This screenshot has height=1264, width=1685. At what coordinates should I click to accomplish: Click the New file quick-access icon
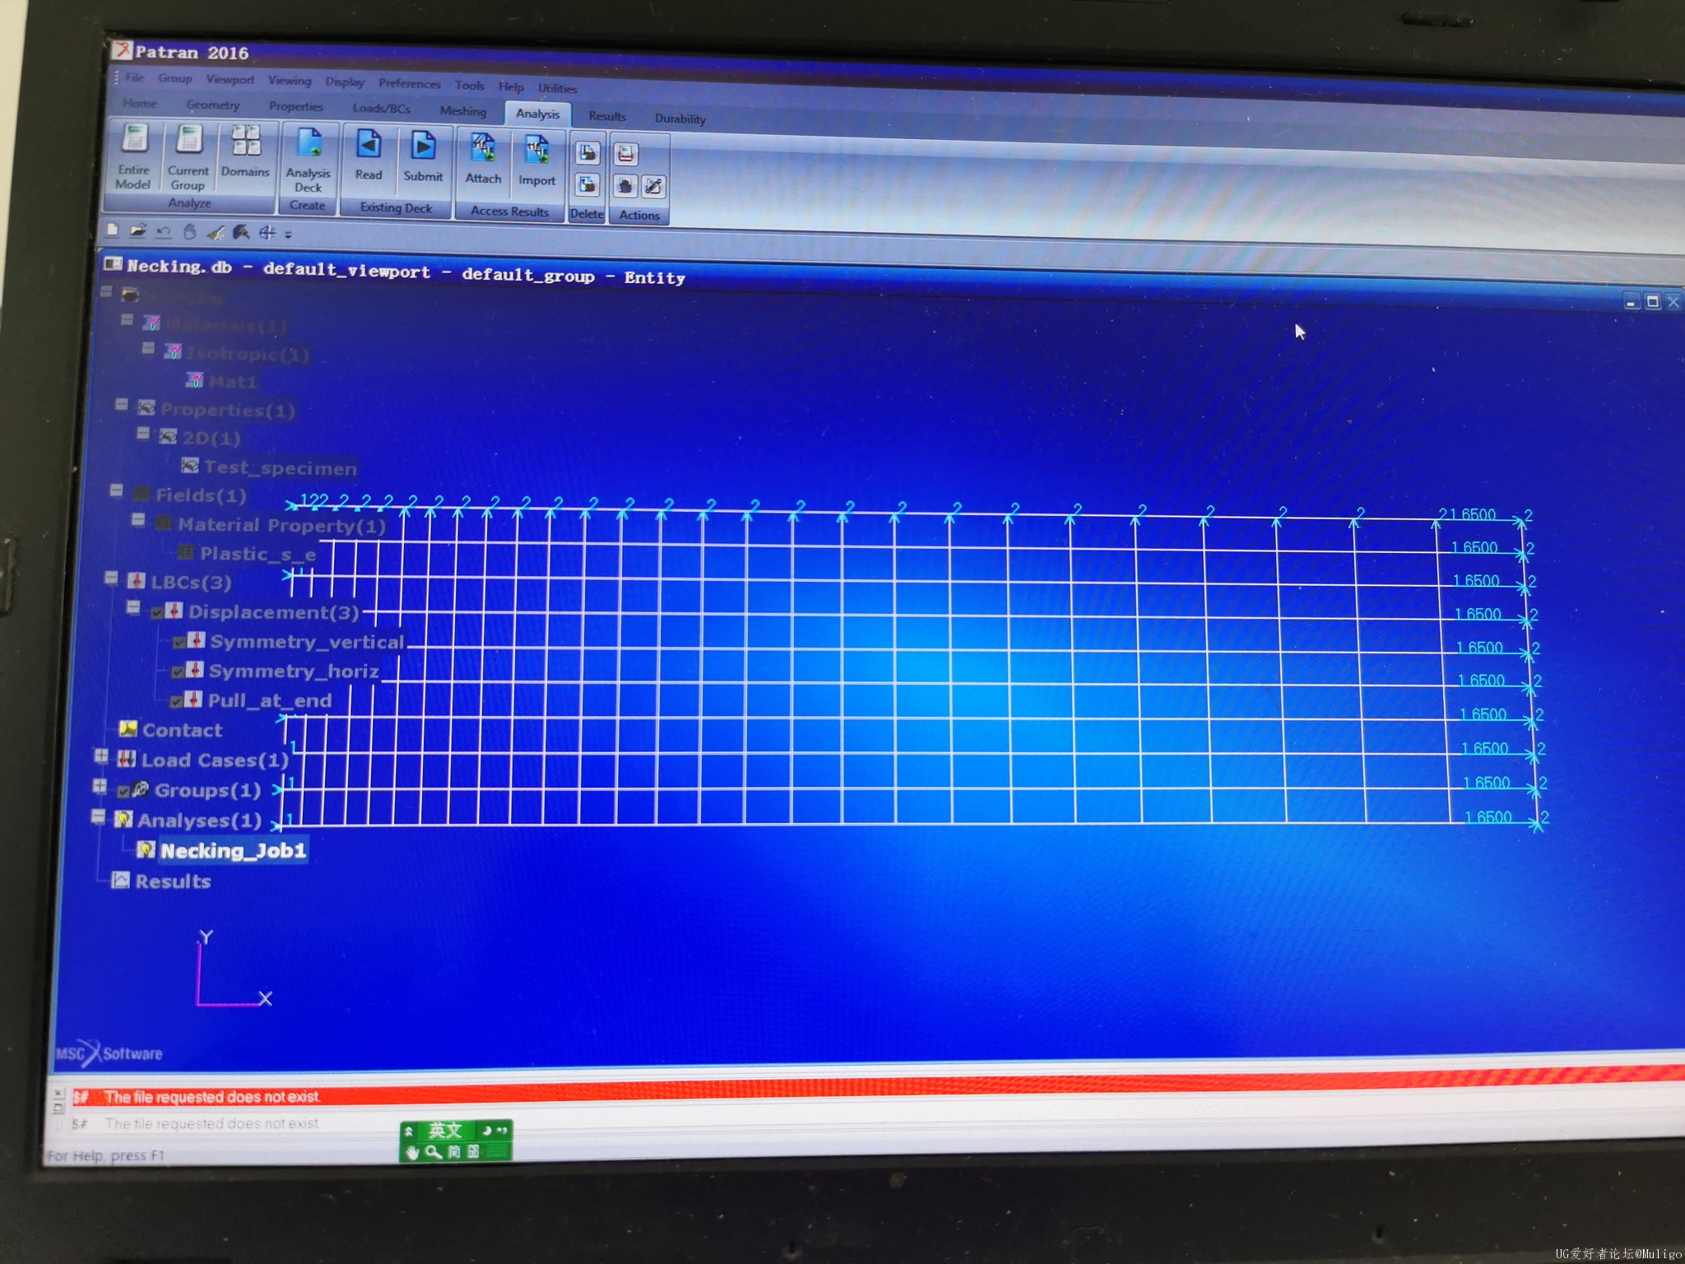[x=113, y=230]
